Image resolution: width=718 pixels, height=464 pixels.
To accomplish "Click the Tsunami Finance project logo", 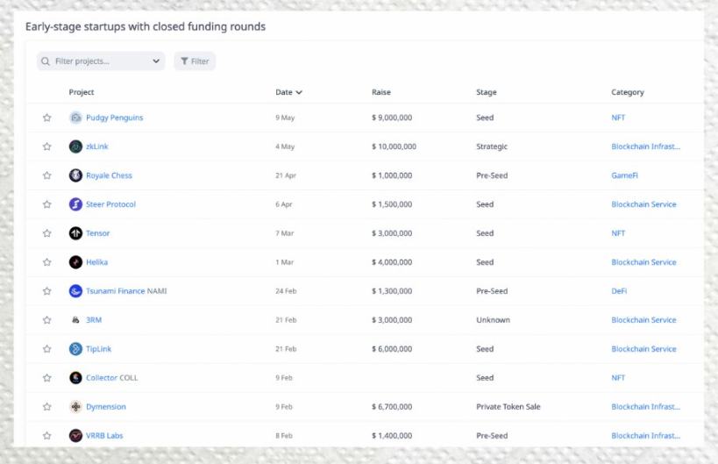I will click(x=75, y=291).
